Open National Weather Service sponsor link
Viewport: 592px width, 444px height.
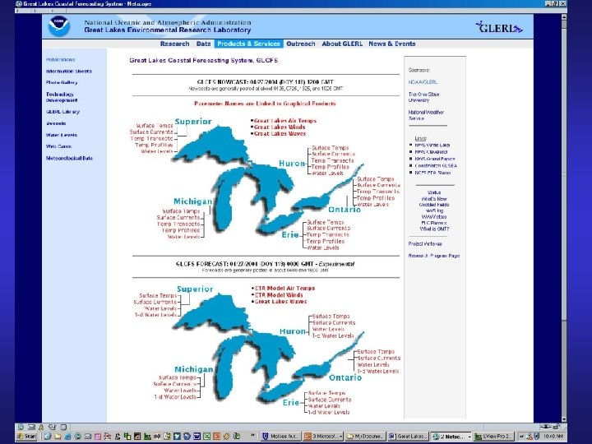tap(426, 115)
